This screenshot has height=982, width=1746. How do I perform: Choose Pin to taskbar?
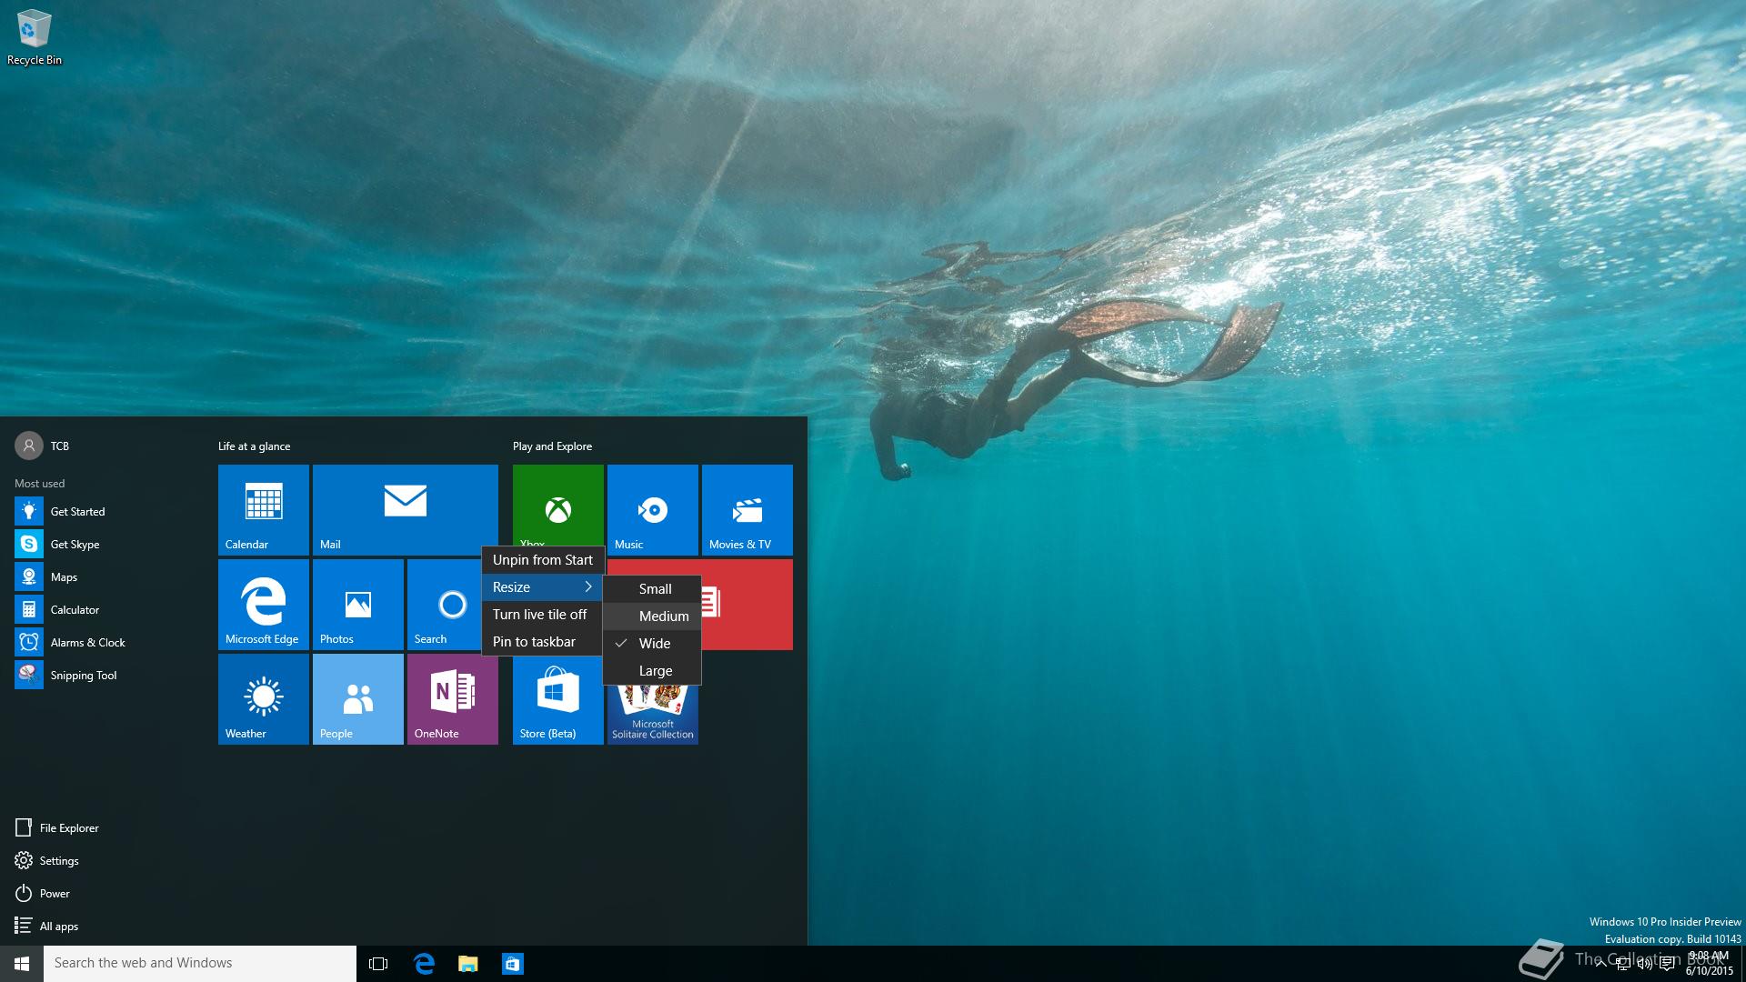(543, 642)
